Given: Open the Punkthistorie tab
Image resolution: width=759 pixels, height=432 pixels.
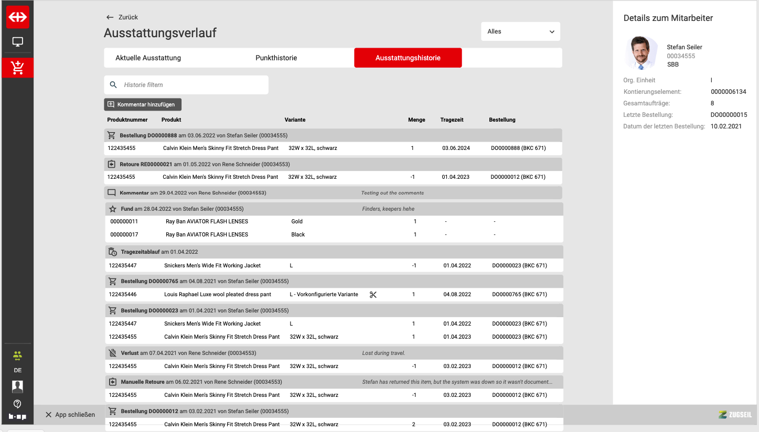Looking at the screenshot, I should tap(276, 58).
